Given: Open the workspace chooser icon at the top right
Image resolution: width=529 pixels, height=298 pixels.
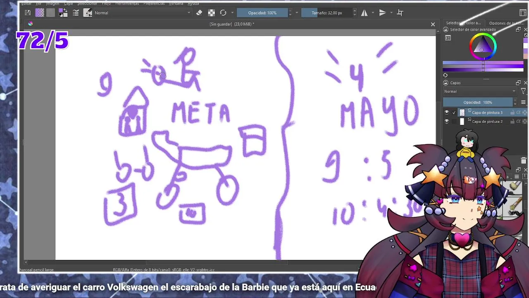Looking at the screenshot, I should pyautogui.click(x=523, y=13).
